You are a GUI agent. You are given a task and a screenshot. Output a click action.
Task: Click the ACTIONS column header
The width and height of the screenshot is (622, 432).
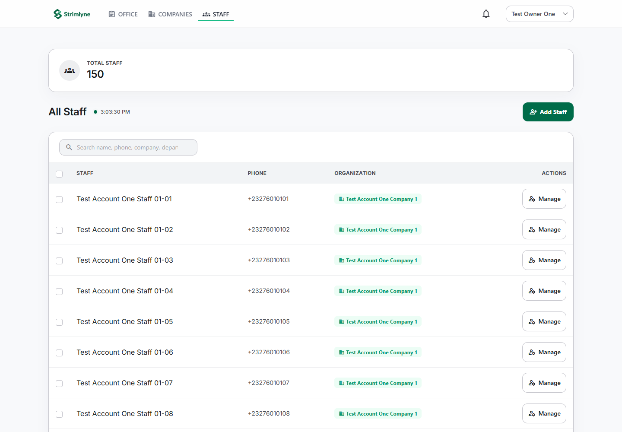pos(554,173)
